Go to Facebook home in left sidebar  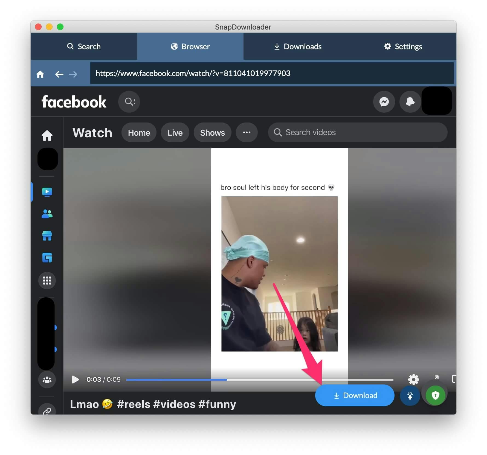47,135
